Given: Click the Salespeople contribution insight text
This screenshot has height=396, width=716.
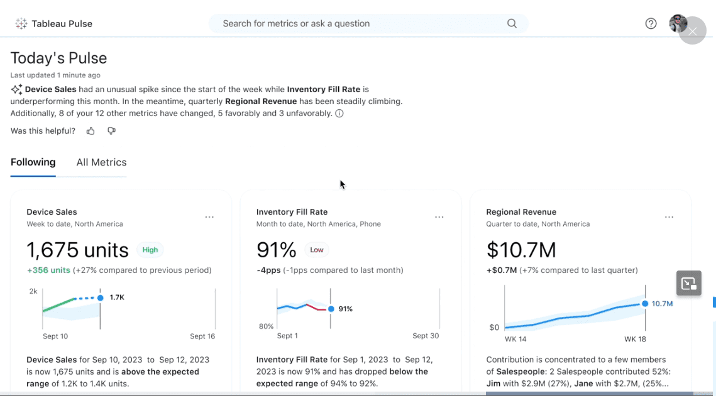Looking at the screenshot, I should 578,372.
